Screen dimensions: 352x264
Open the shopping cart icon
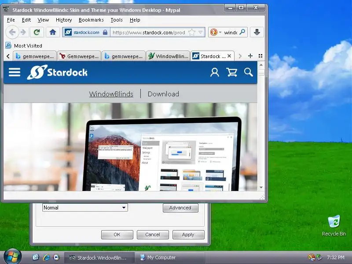(x=232, y=72)
